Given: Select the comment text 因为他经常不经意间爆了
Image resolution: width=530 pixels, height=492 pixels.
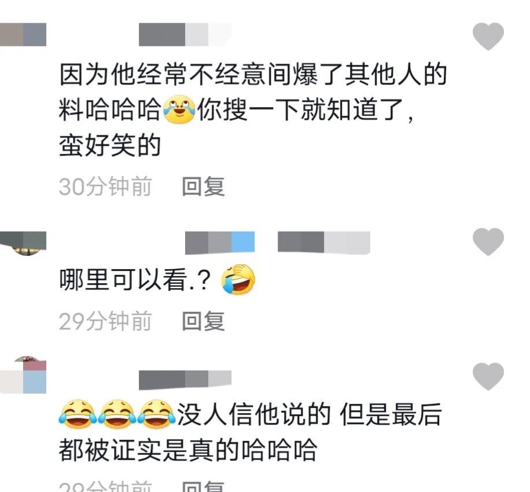Looking at the screenshot, I should (201, 74).
